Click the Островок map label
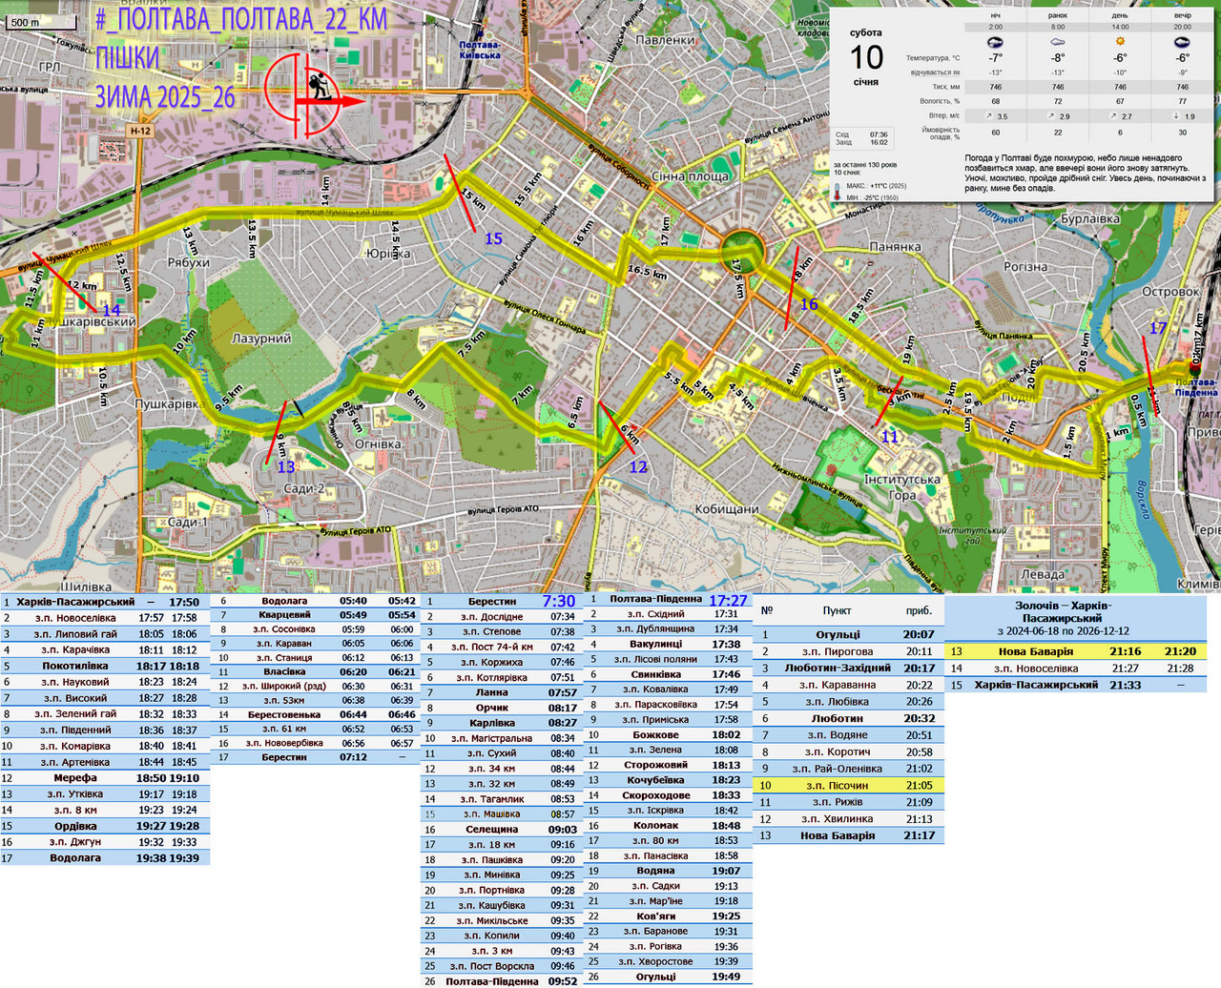This screenshot has width=1221, height=988. 1170,292
